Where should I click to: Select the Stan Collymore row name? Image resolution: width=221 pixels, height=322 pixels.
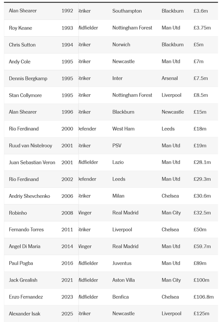click(25, 95)
